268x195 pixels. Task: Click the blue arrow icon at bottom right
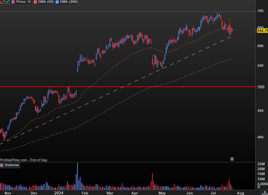pos(265,193)
